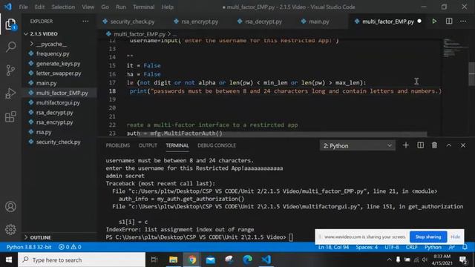The height and width of the screenshot is (267, 475).
Task: Select the multi_factor_EMP.py editor tab
Action: coord(387,22)
